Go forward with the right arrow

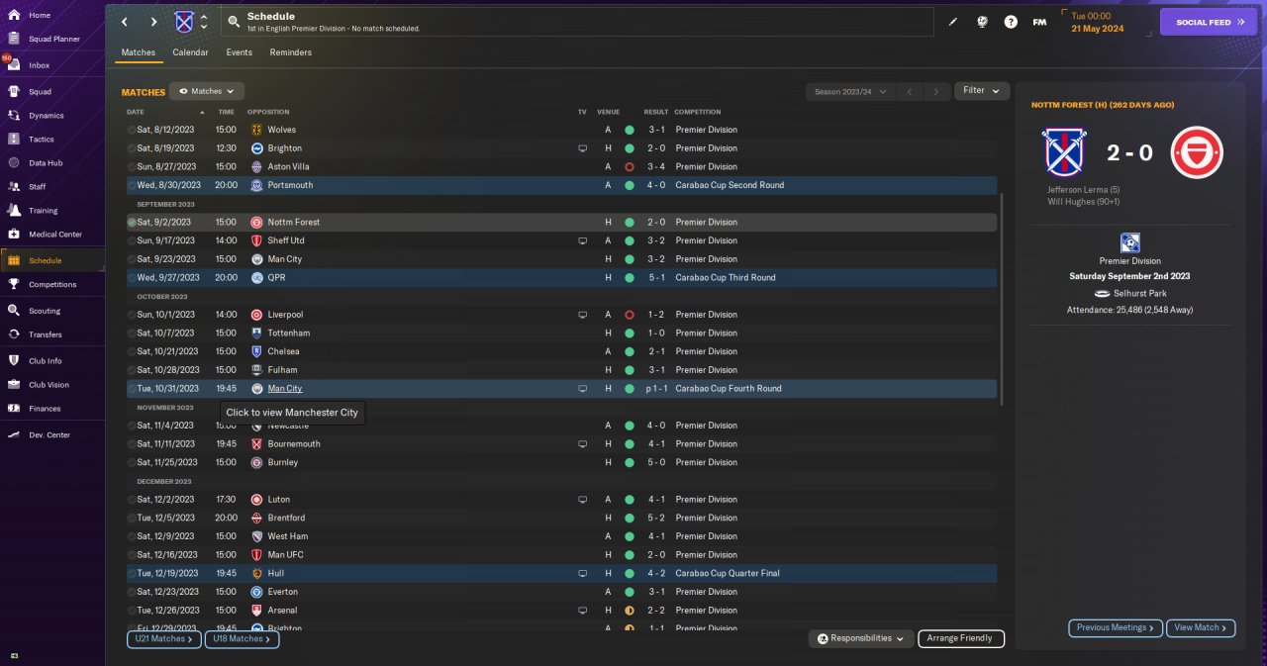coord(153,22)
